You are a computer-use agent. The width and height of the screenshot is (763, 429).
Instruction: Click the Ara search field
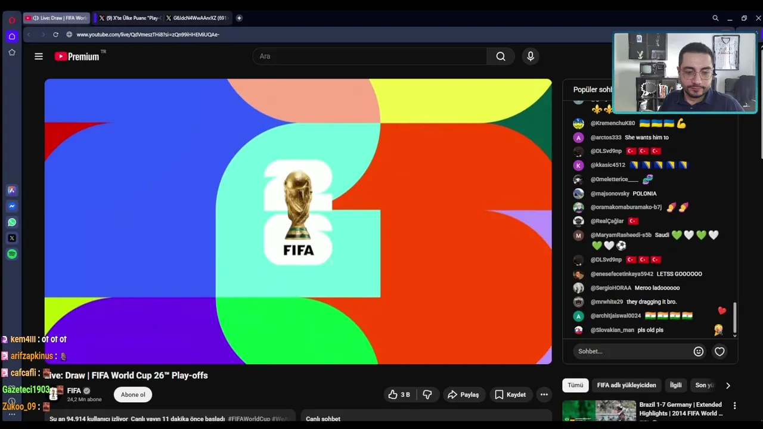point(370,56)
